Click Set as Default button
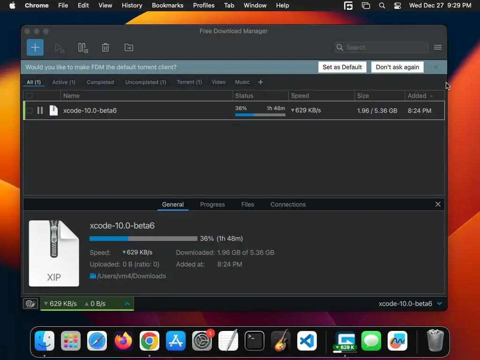The width and height of the screenshot is (480, 360). coord(342,67)
